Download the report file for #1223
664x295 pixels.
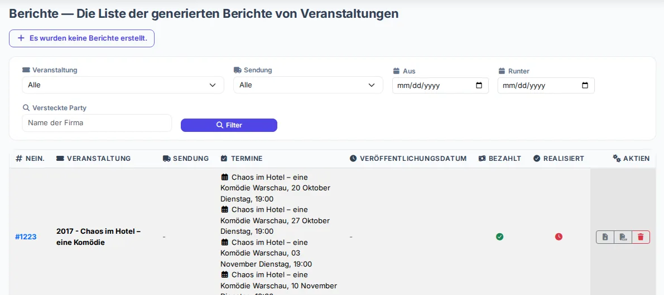(x=605, y=237)
